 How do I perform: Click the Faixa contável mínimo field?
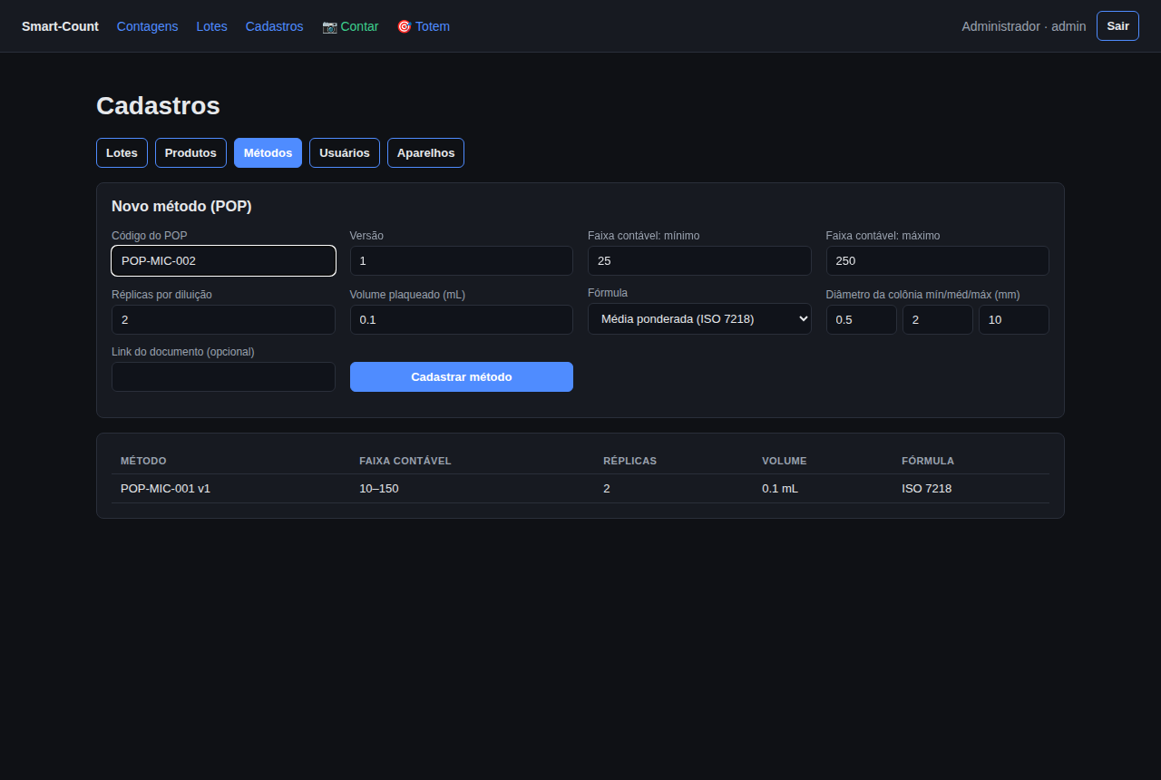pos(699,261)
